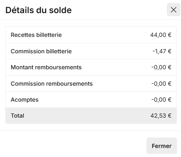Close the dialog with the X icon
This screenshot has width=181, height=157.
point(174,10)
